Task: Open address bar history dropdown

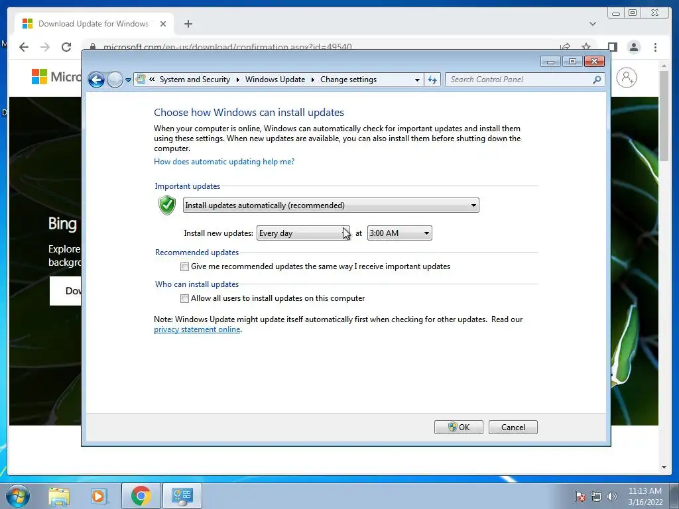Action: pos(417,80)
